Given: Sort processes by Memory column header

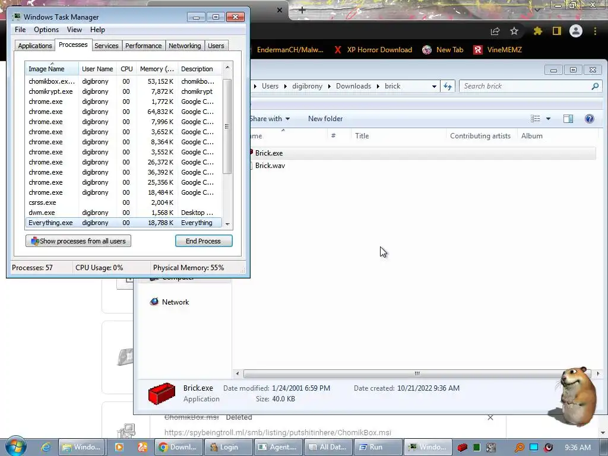Looking at the screenshot, I should (157, 69).
